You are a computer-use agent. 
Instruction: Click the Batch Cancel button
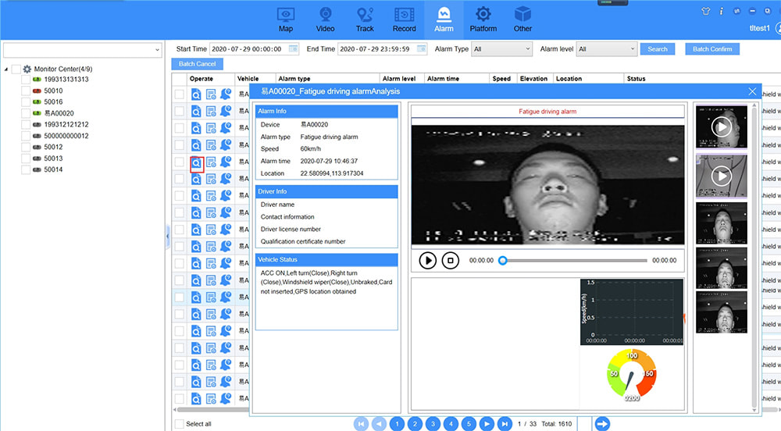(x=198, y=64)
